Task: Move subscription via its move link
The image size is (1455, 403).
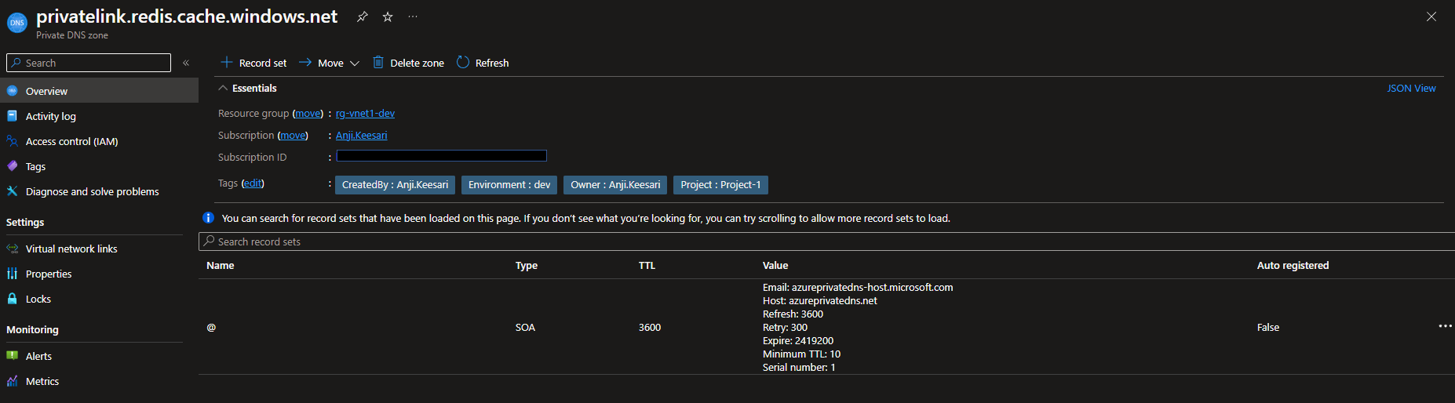Action: (293, 135)
